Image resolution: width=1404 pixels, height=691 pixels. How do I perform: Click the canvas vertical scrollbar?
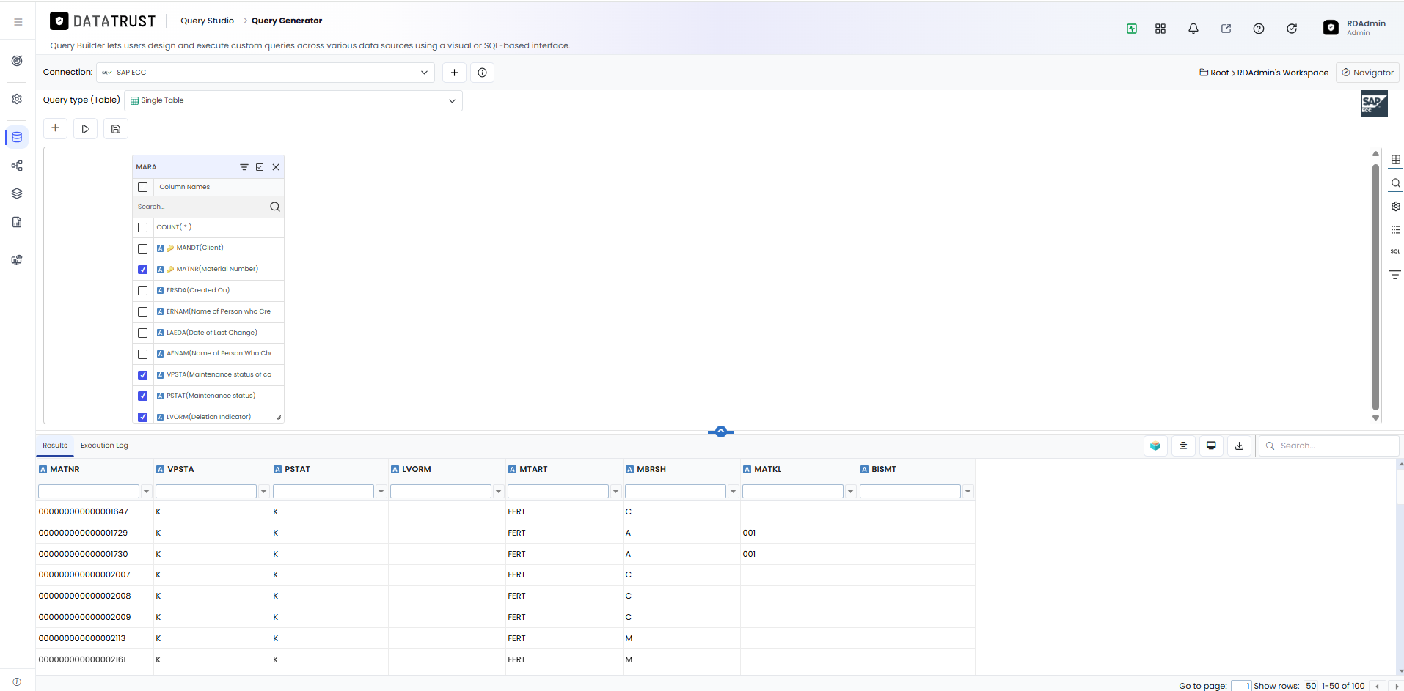(1375, 287)
